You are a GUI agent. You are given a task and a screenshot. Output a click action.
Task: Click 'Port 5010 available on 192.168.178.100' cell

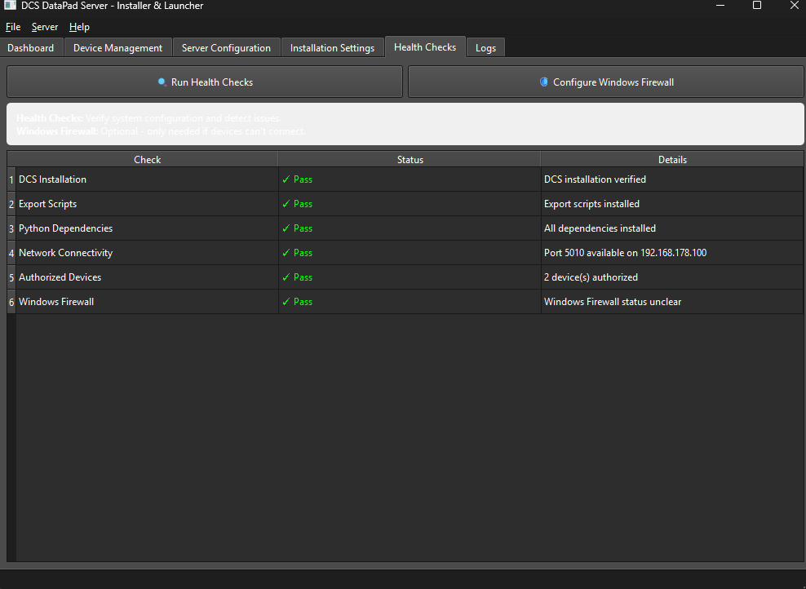click(672, 253)
